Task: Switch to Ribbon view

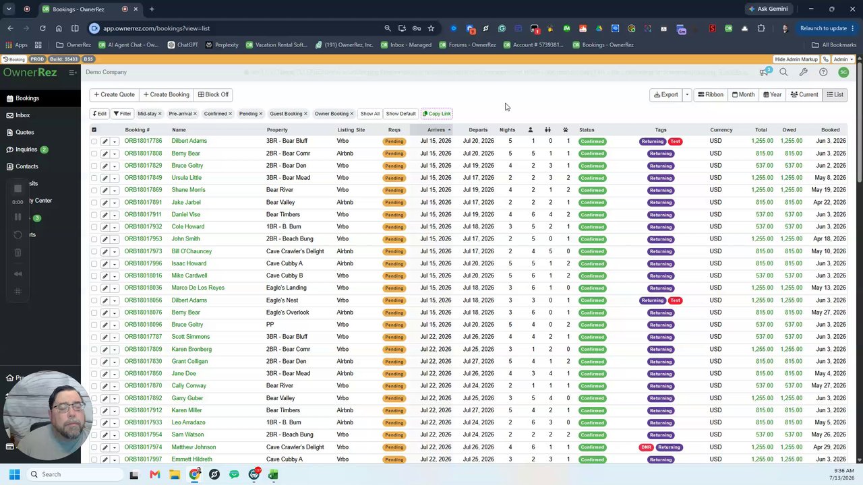Action: point(711,95)
